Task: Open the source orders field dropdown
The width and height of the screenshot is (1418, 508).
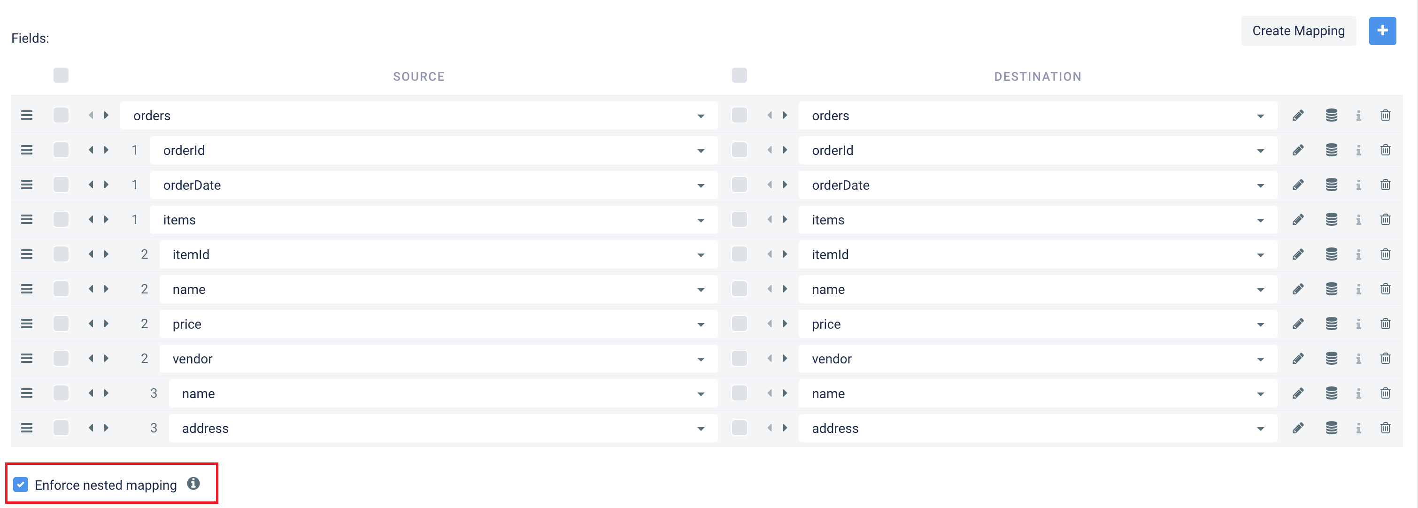Action: (700, 116)
